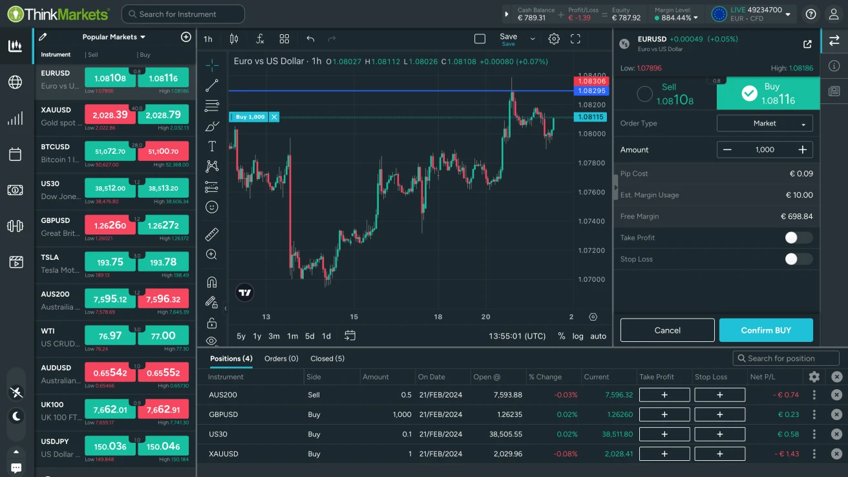Open the chart layout grid selector
This screenshot has width=848, height=477.
coord(284,39)
